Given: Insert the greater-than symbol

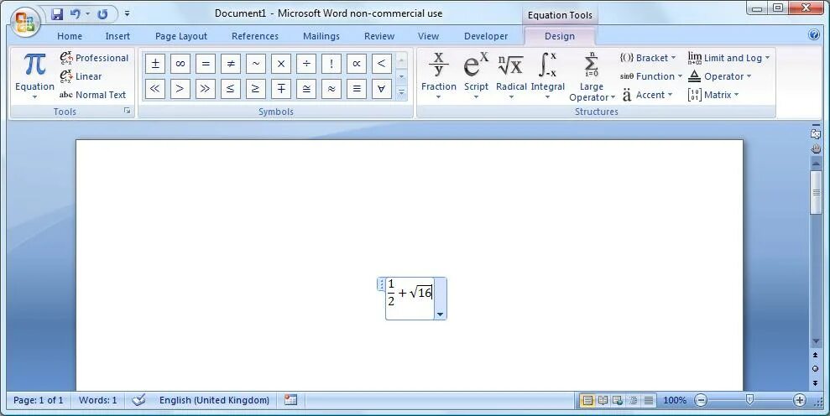Looking at the screenshot, I should (x=180, y=88).
